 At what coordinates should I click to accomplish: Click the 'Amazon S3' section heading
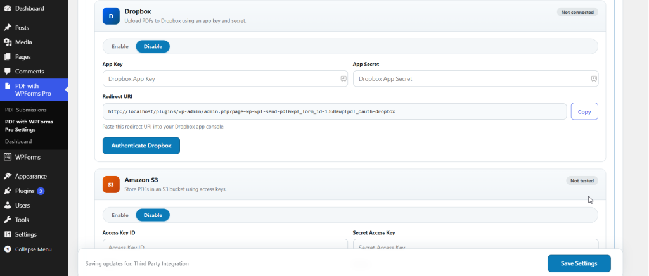point(141,180)
